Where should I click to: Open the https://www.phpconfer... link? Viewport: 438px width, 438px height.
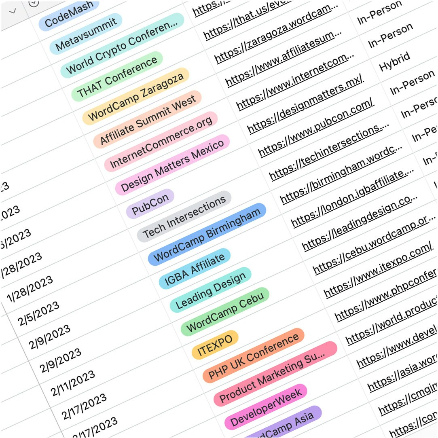[x=386, y=294]
